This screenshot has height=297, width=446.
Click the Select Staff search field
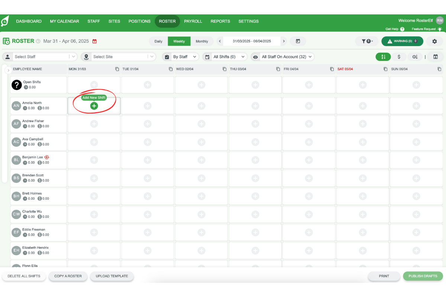point(41,57)
